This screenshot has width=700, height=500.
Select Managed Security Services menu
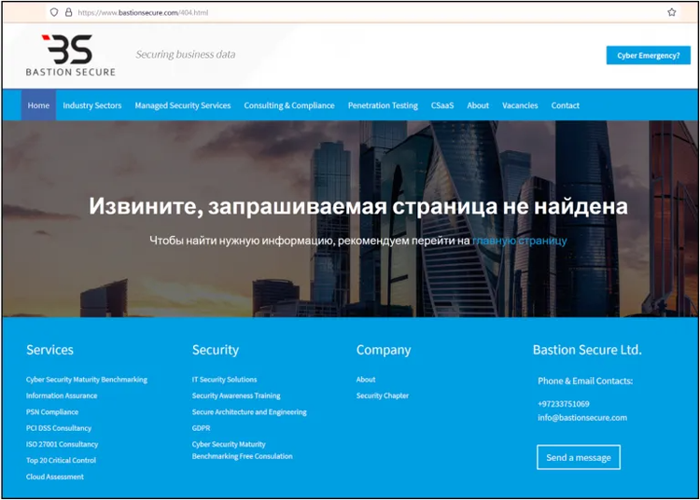(183, 105)
